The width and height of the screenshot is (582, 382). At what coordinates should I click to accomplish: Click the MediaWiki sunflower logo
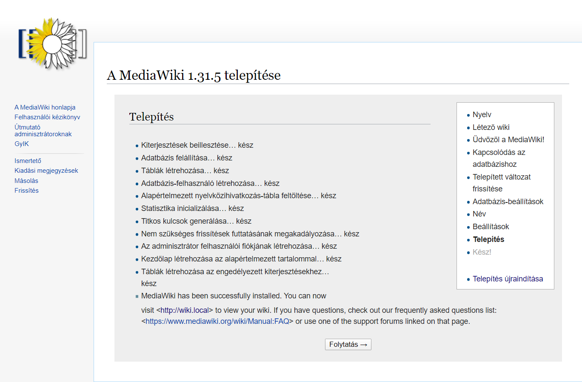point(52,44)
